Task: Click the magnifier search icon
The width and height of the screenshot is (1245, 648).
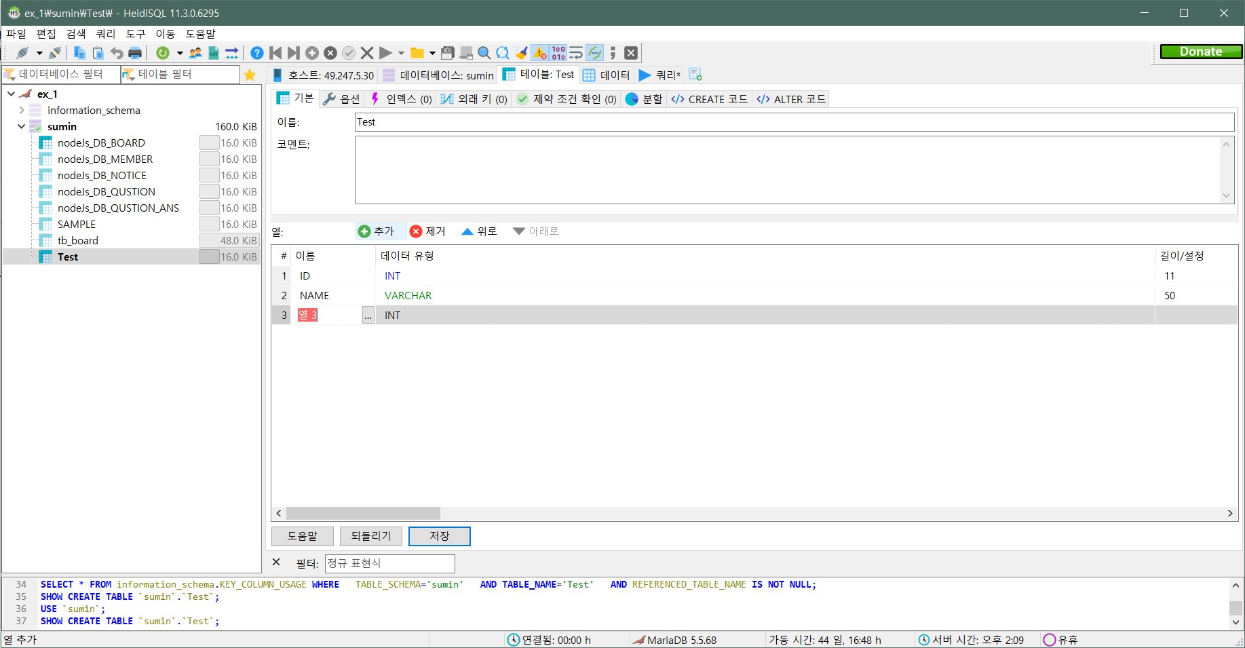Action: tap(484, 53)
